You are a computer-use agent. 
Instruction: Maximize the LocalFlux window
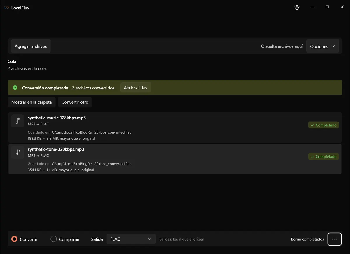(x=327, y=7)
